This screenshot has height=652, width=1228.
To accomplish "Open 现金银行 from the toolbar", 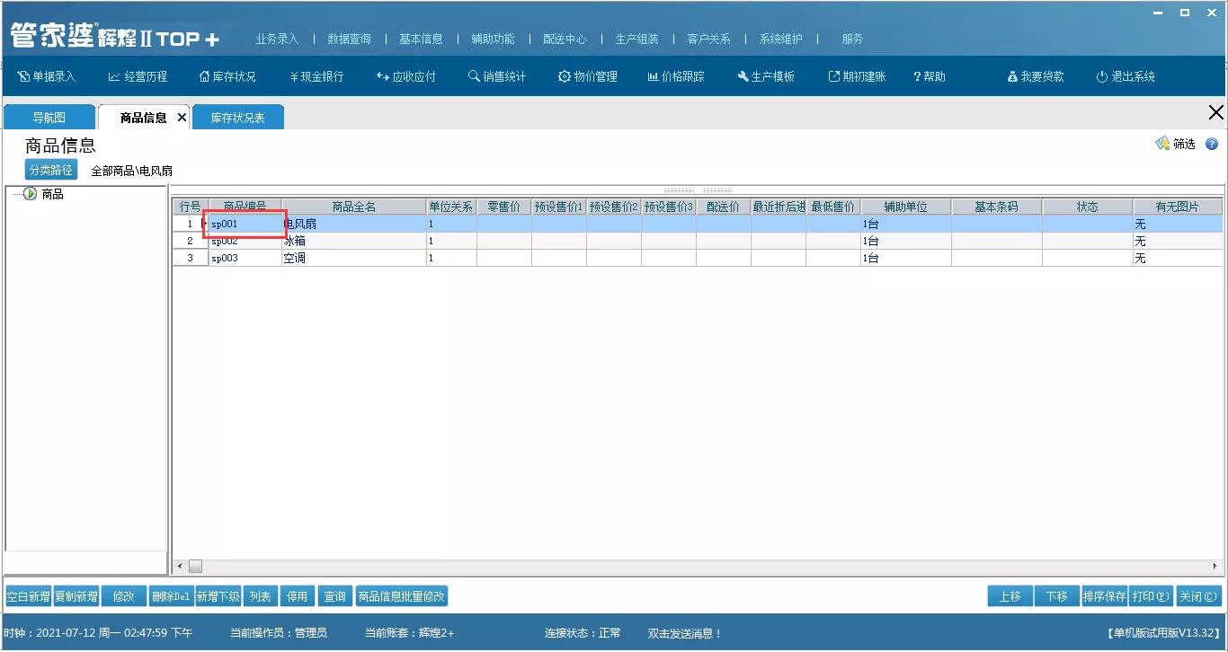I will pyautogui.click(x=316, y=76).
